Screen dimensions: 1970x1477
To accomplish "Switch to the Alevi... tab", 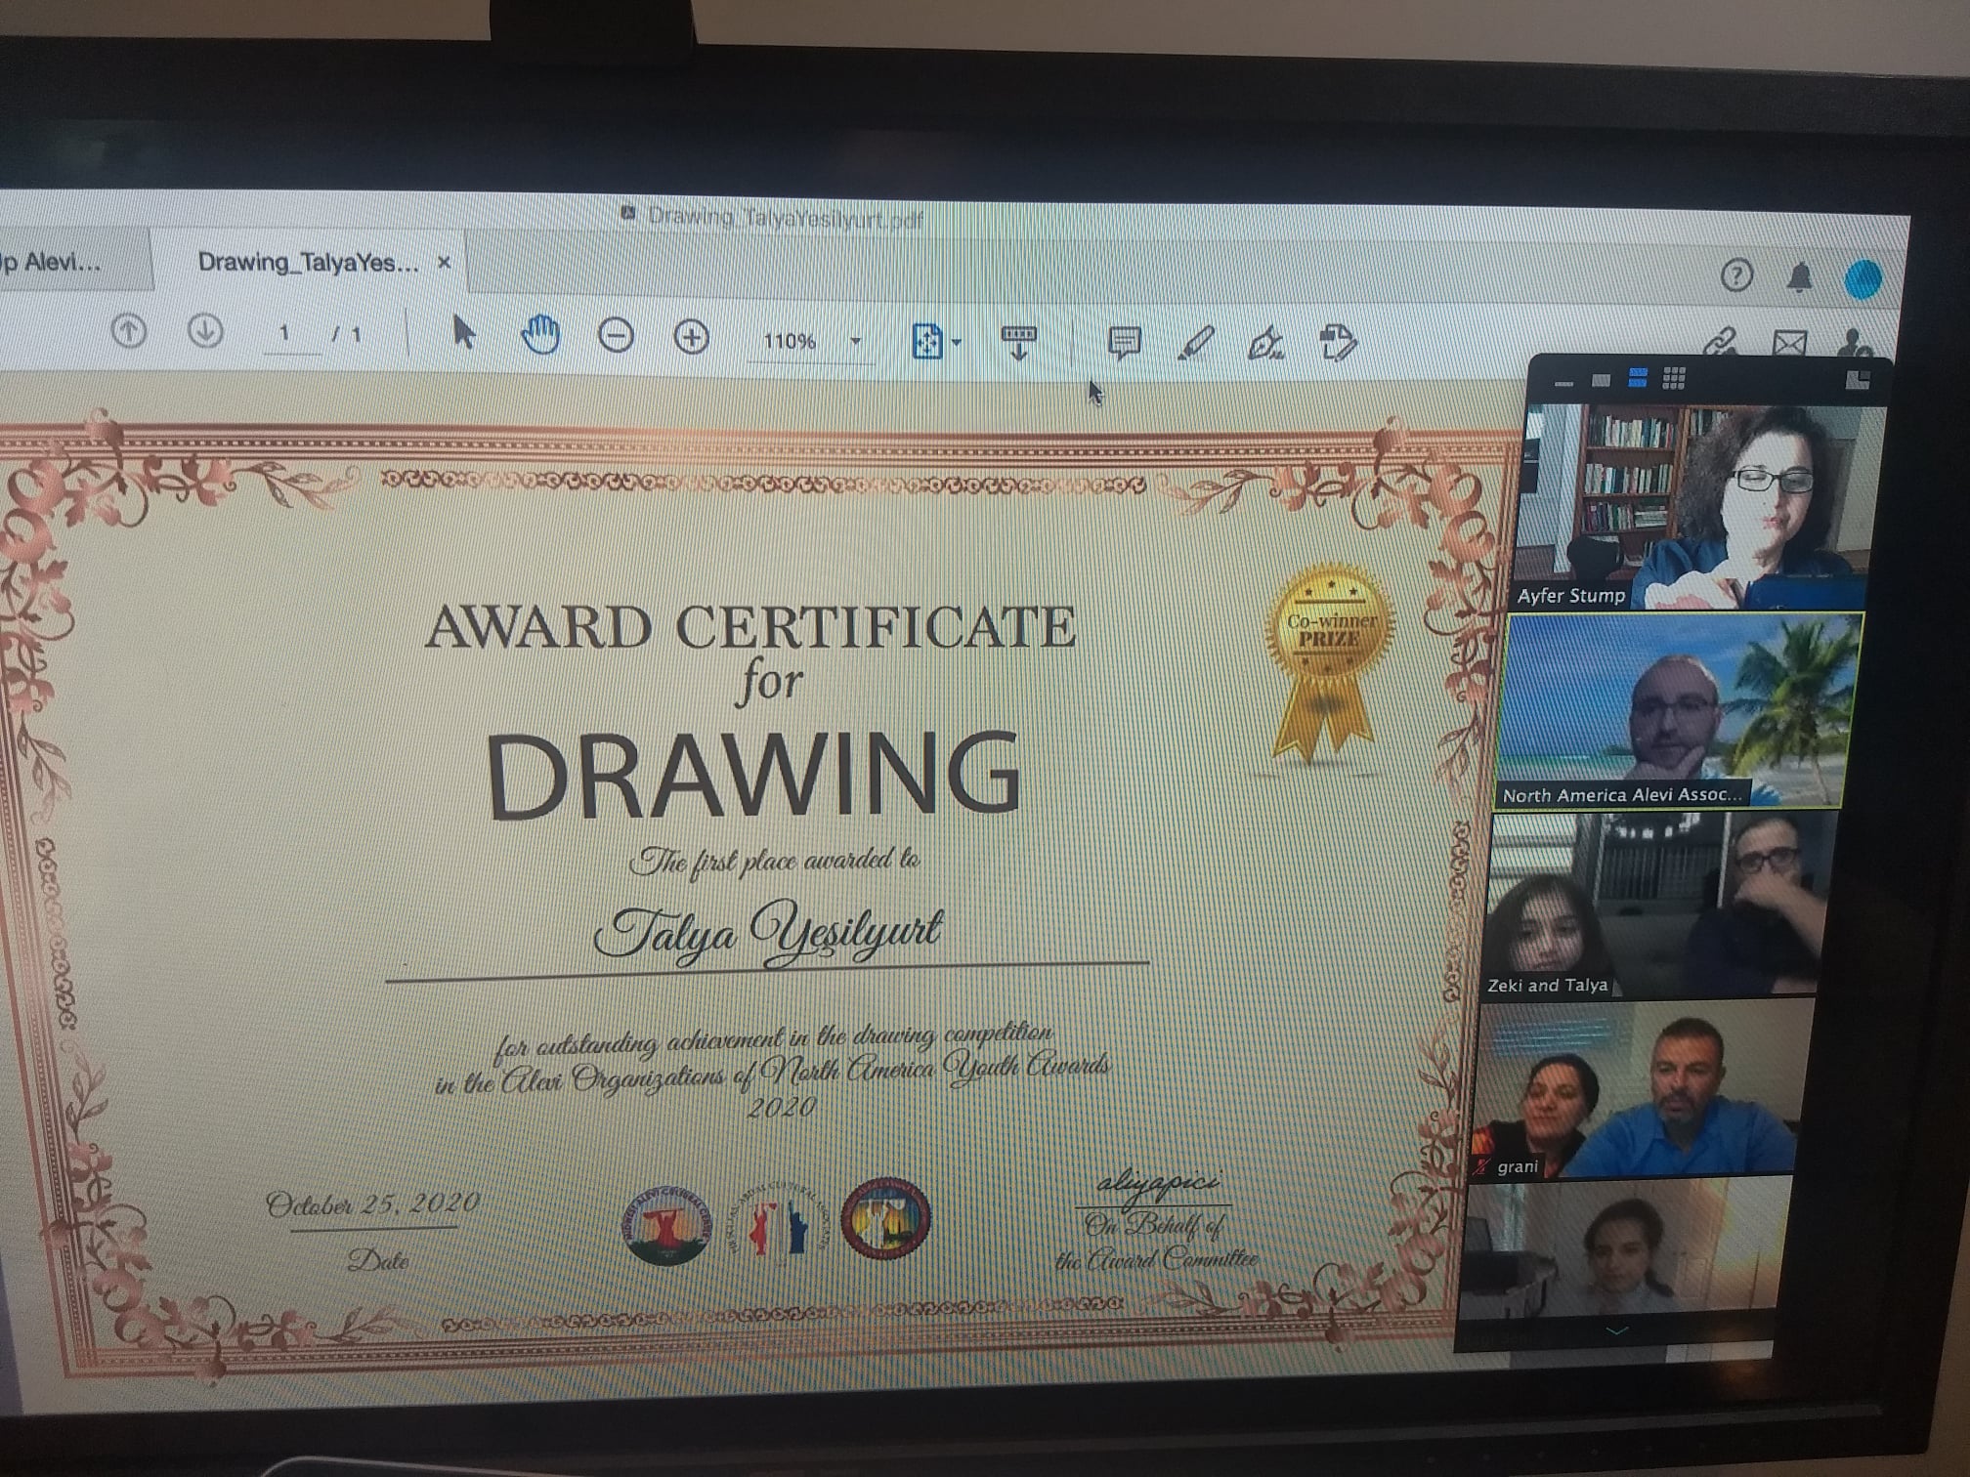I will (59, 261).
